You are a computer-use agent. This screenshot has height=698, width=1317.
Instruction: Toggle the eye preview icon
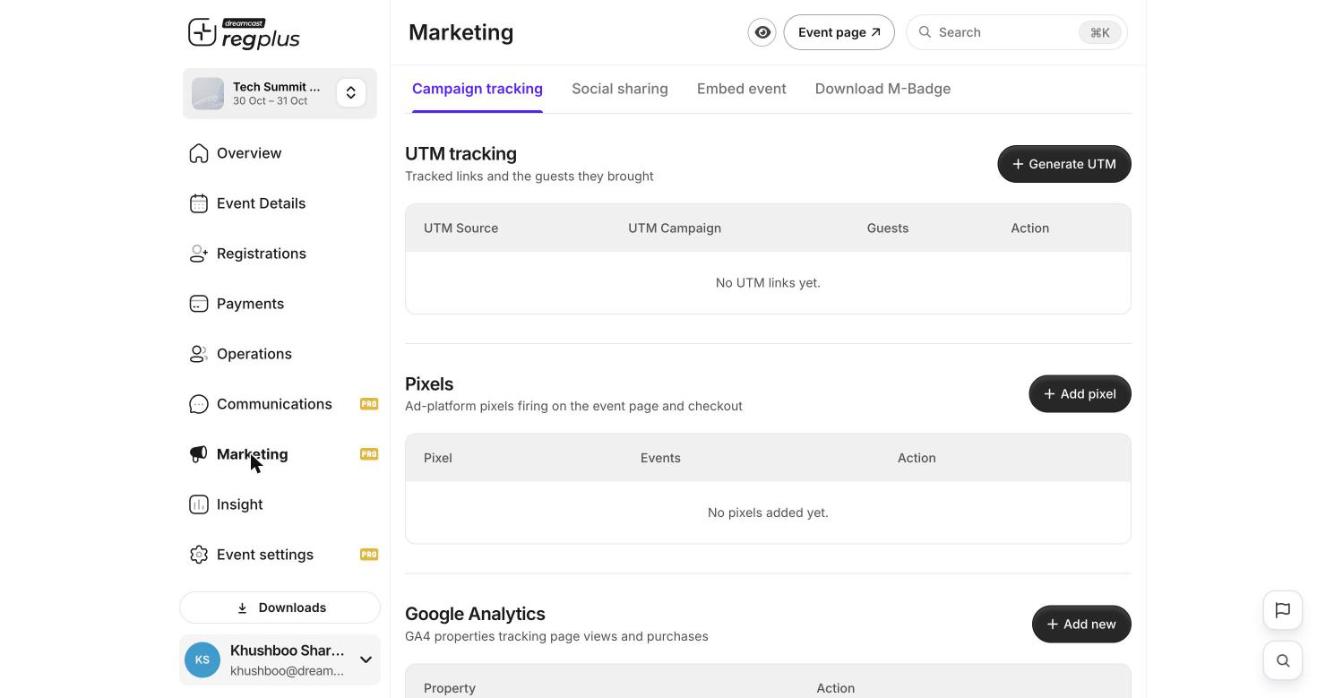(762, 32)
